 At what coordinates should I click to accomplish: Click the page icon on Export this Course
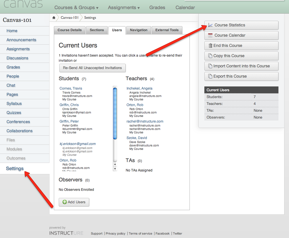point(210,76)
